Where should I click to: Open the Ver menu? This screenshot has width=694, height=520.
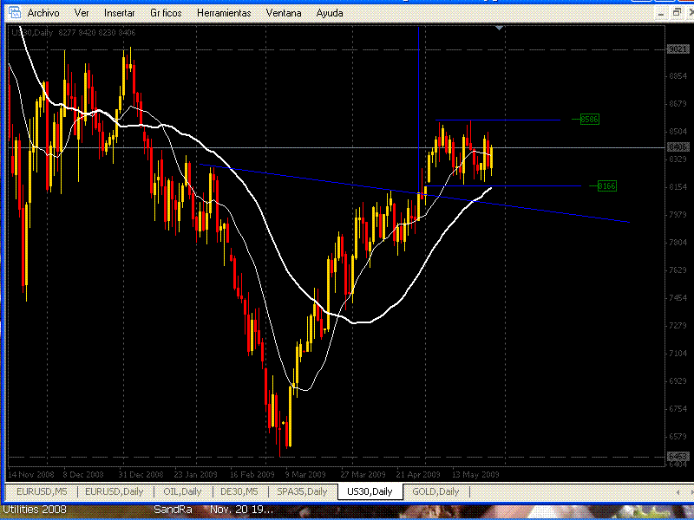[x=82, y=13]
